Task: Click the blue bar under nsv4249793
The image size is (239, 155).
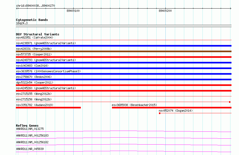Action: pos(124,63)
